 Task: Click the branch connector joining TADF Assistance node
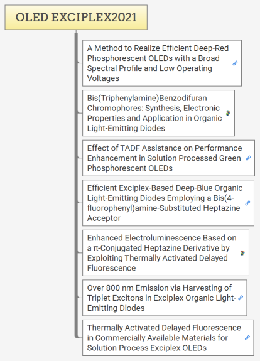point(80,157)
